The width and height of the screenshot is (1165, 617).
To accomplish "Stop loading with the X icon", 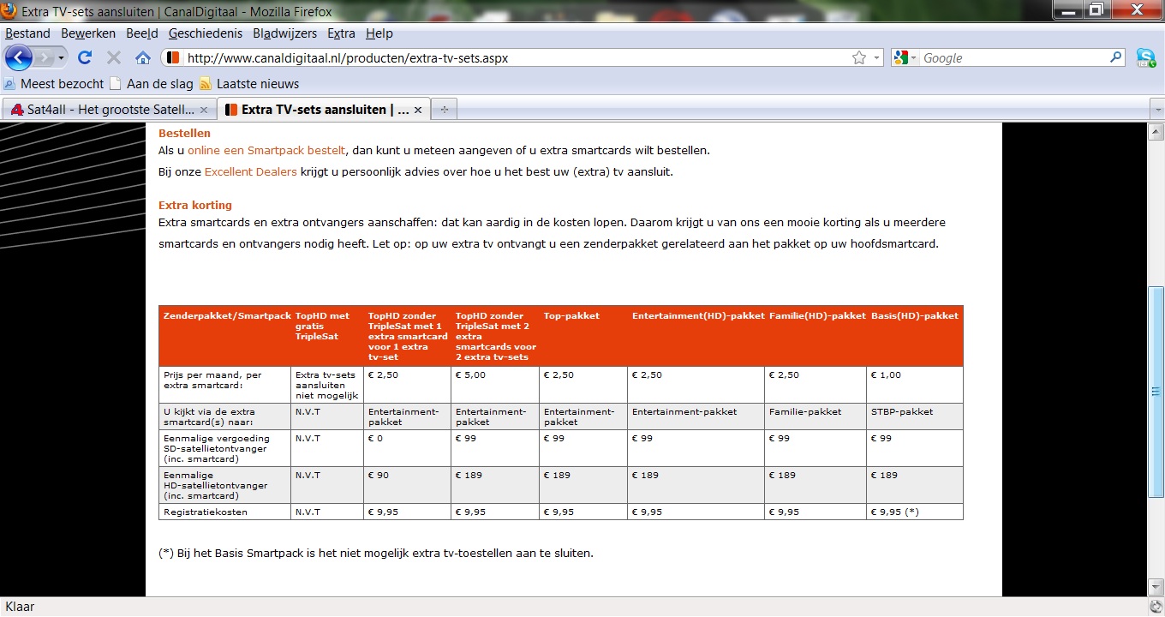I will pos(113,57).
